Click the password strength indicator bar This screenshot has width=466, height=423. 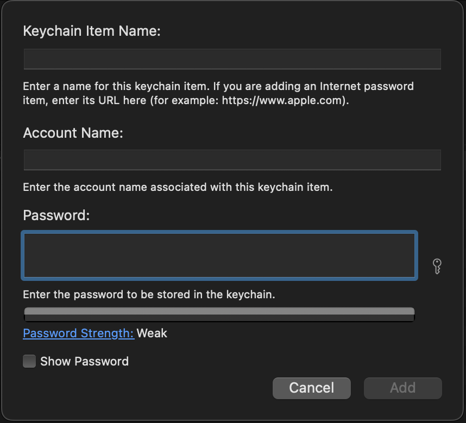(219, 312)
